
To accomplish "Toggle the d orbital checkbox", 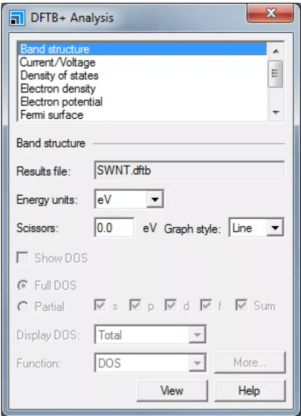I will pyautogui.click(x=171, y=305).
